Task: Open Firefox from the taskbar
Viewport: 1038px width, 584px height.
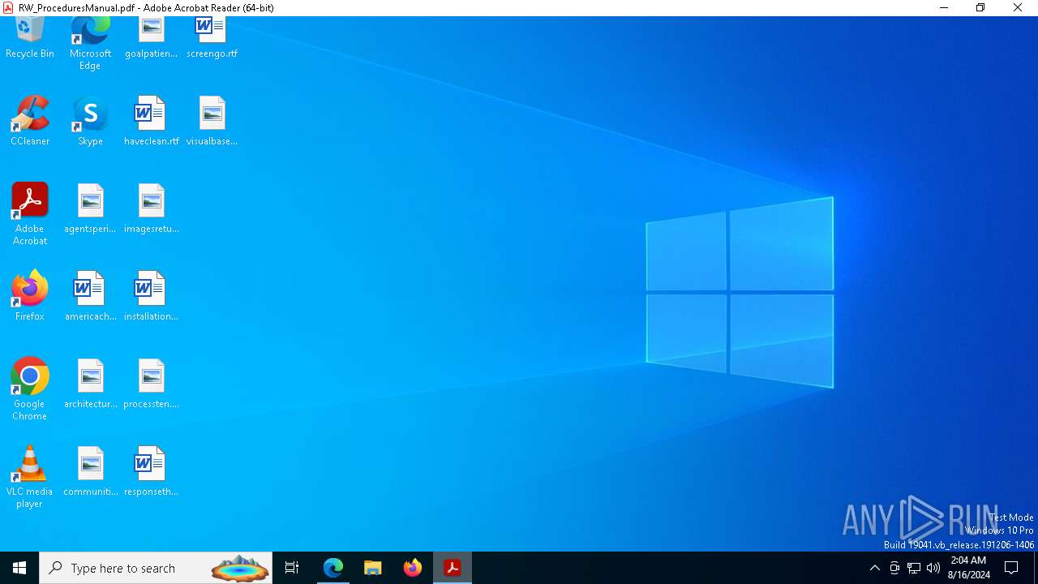Action: 412,568
